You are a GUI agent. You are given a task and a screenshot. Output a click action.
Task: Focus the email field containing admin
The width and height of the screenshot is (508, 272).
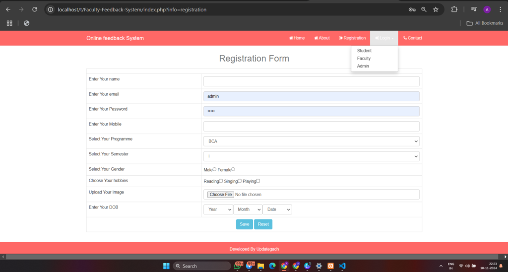click(x=312, y=96)
